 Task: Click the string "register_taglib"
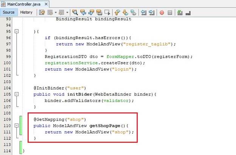[147, 44]
